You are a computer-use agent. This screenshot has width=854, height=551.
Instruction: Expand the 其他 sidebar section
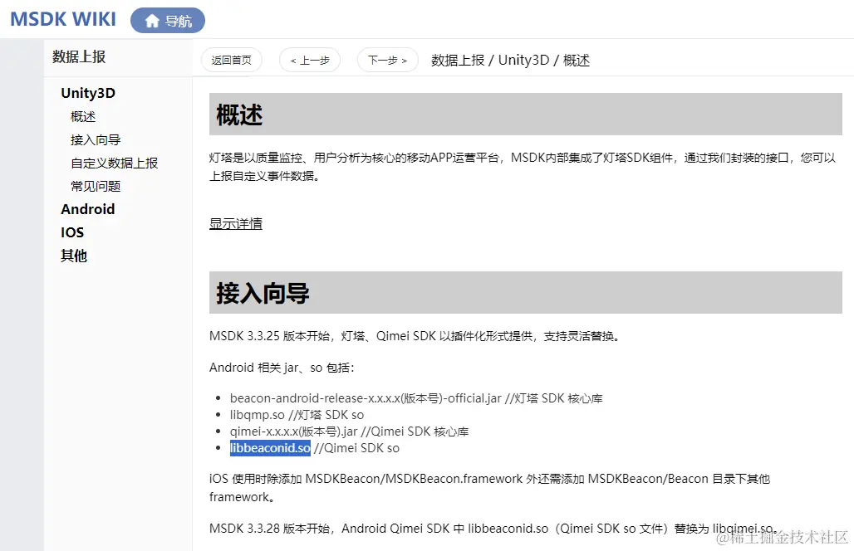(74, 256)
